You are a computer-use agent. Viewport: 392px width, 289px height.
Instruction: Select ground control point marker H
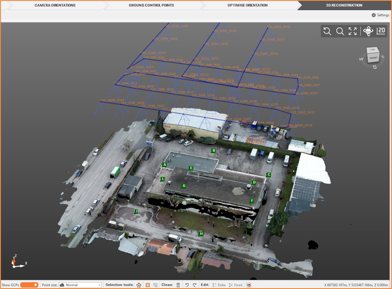coord(201,234)
